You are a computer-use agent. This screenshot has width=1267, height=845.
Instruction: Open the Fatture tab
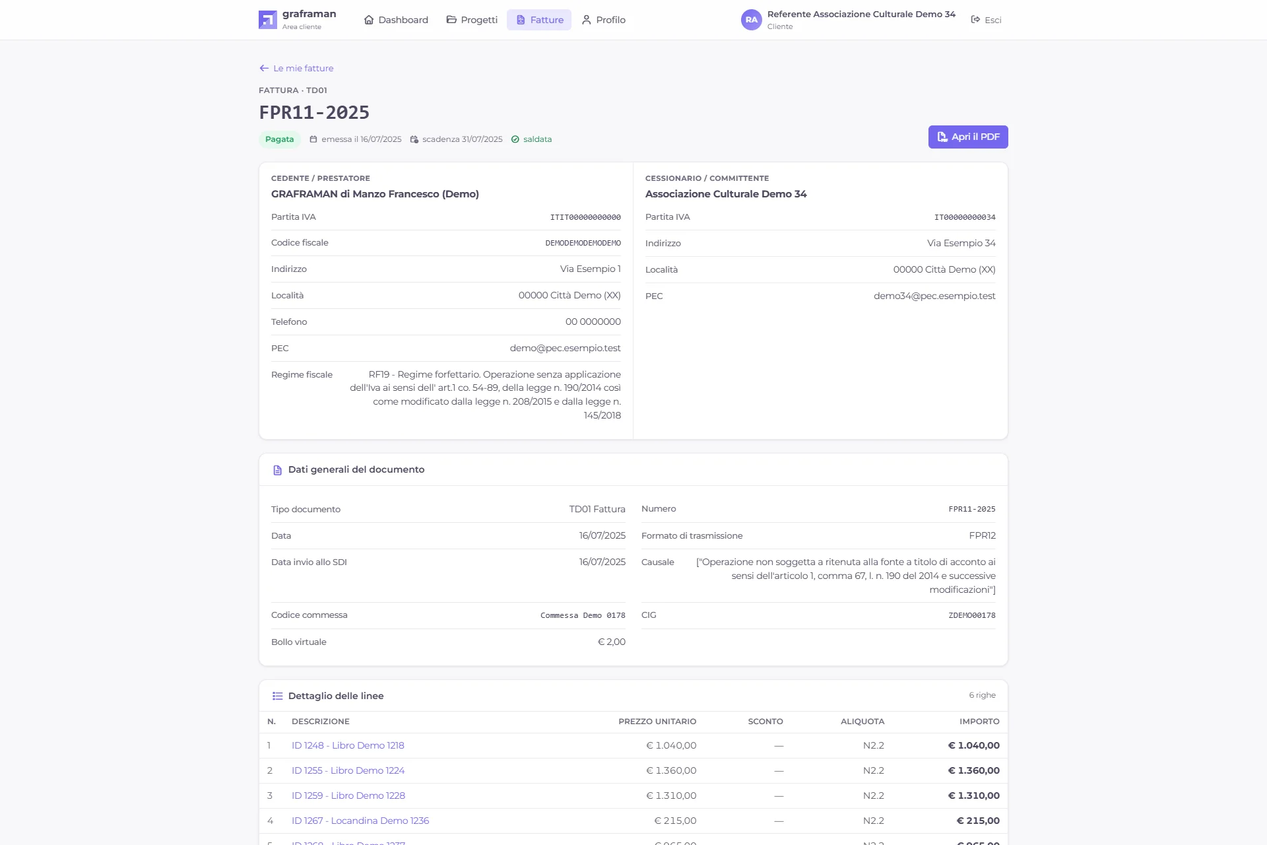point(539,20)
